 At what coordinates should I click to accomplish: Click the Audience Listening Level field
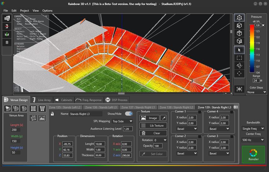click(x=128, y=129)
